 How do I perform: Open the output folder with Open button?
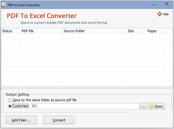pos(156,106)
